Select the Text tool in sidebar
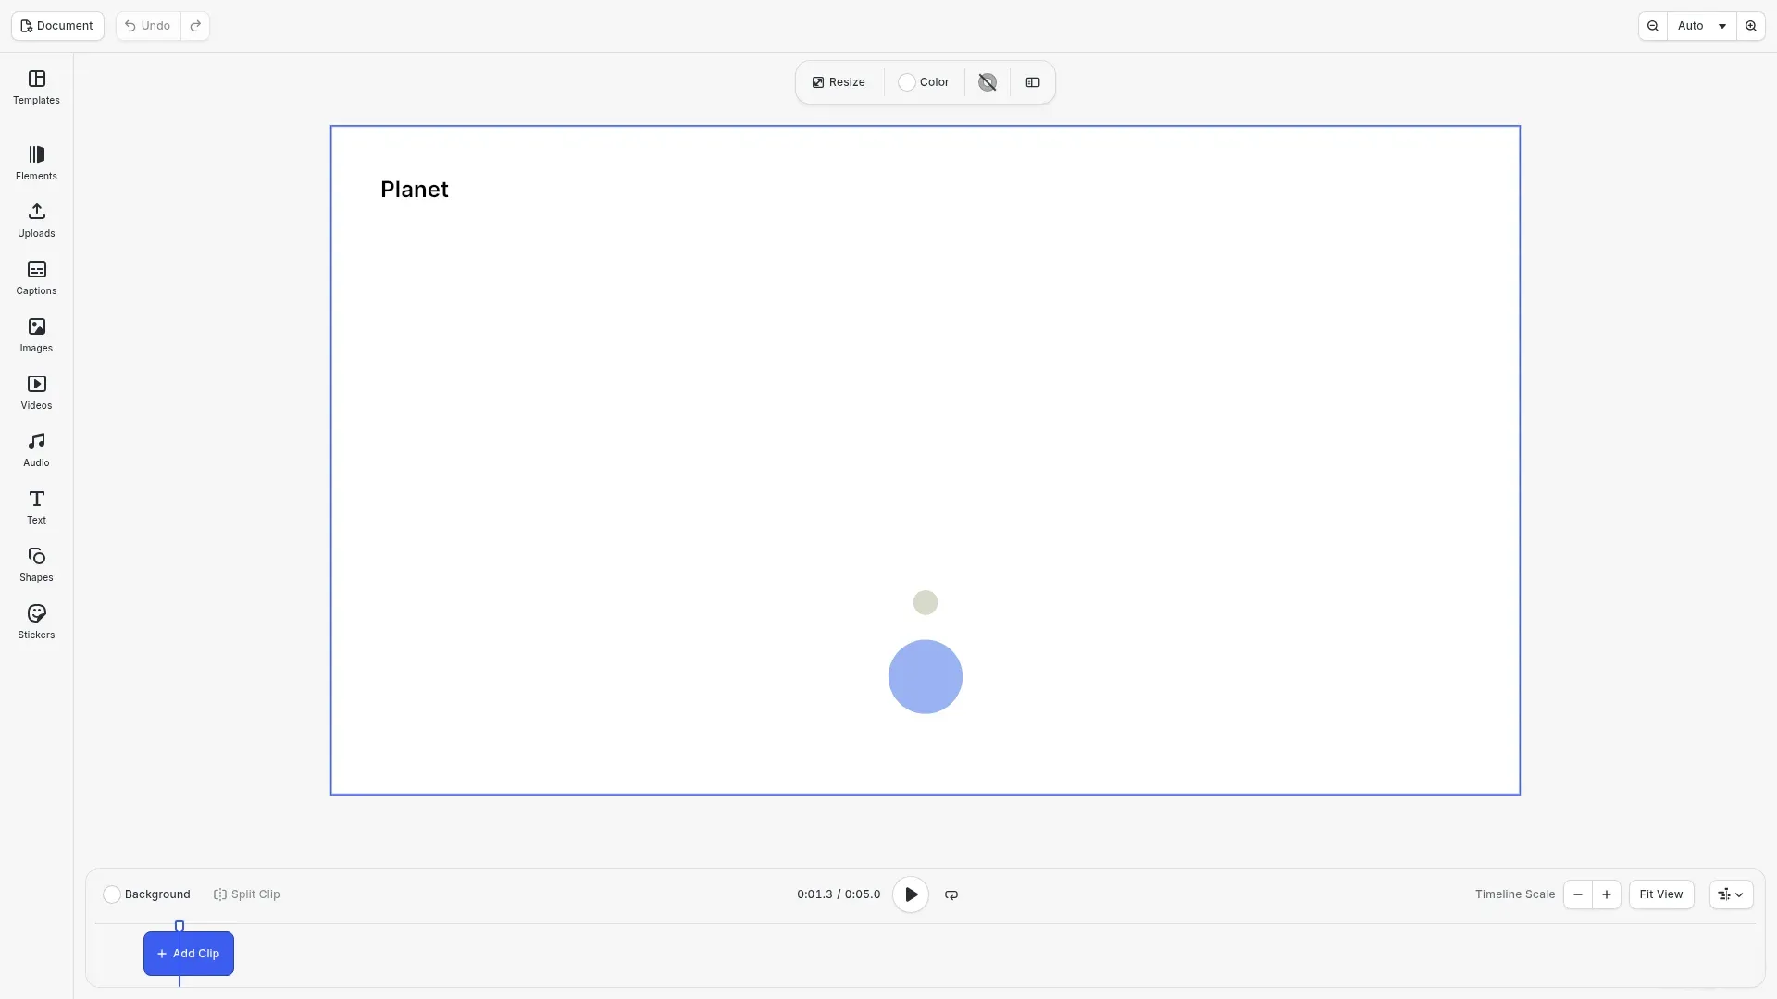Image resolution: width=1777 pixels, height=999 pixels. pos(36,508)
